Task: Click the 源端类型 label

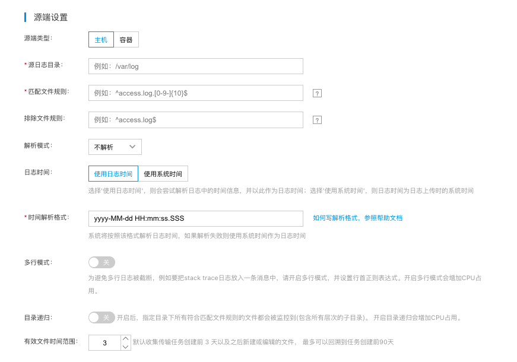Action: tap(38, 38)
